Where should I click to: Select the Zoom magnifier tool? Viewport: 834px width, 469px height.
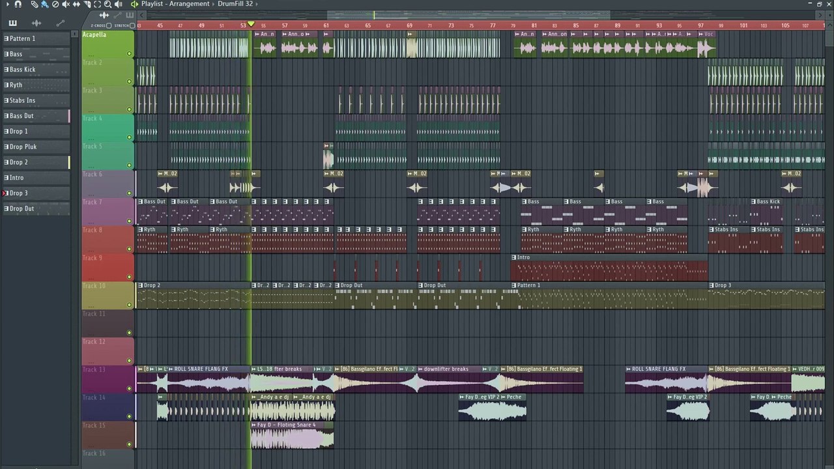(x=108, y=4)
